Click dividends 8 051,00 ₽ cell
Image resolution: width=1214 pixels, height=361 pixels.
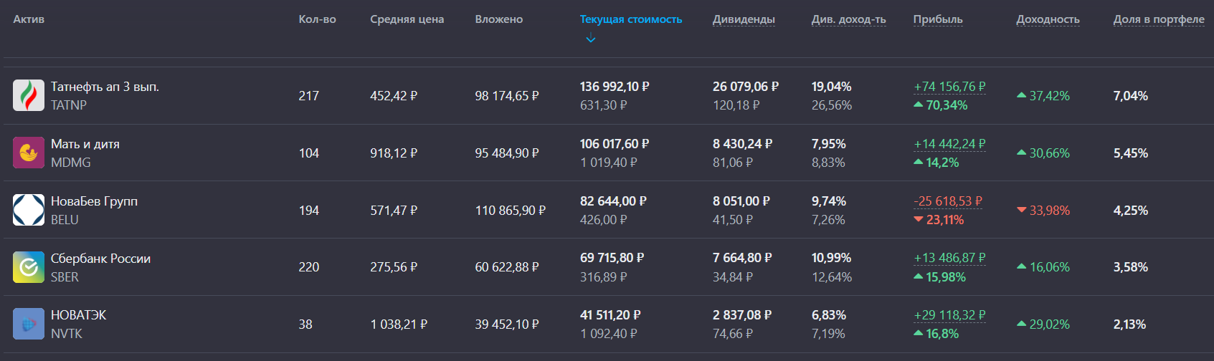coord(741,201)
